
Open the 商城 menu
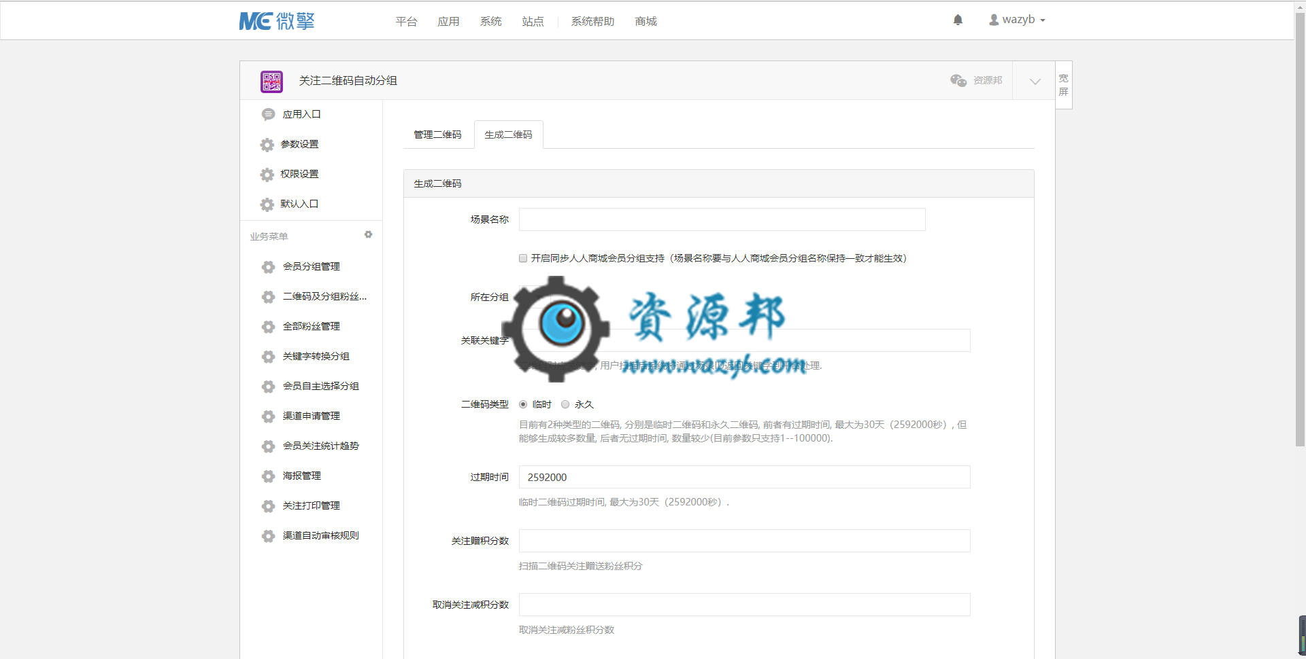coord(646,22)
